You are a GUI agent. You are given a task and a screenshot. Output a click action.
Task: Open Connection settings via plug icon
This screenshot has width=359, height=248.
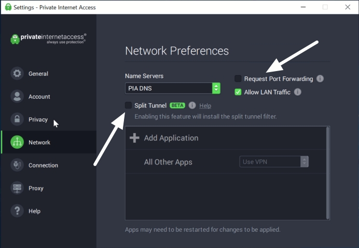[17, 165]
